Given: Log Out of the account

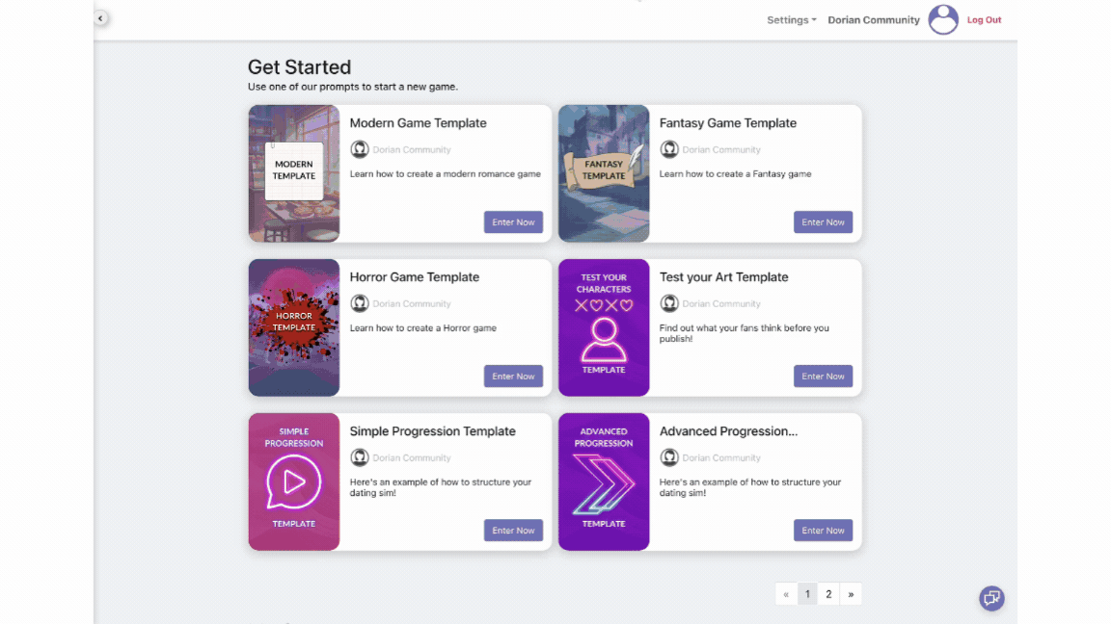Looking at the screenshot, I should [984, 20].
